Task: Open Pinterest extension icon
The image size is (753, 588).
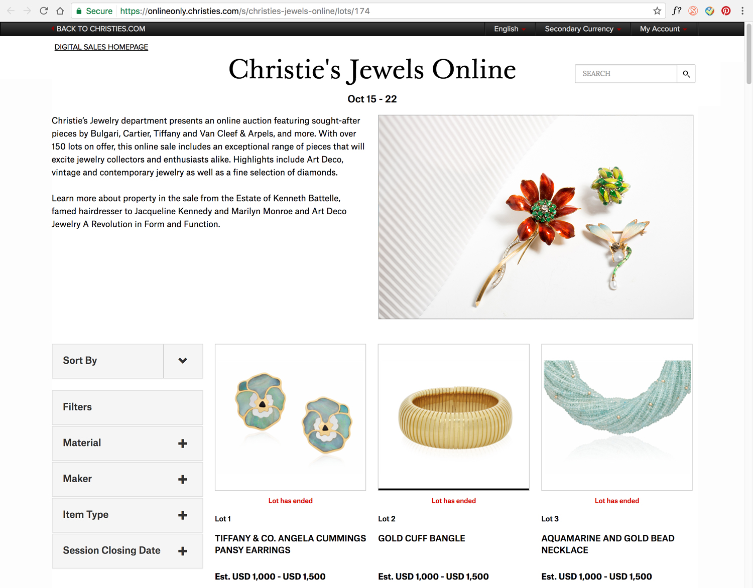Action: click(726, 11)
